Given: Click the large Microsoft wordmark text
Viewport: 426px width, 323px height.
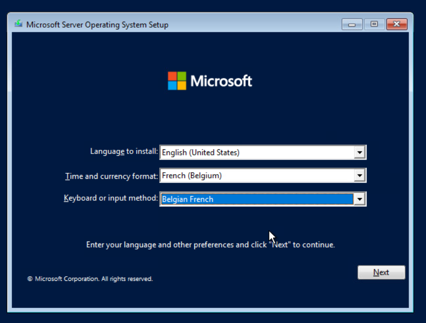Looking at the screenshot, I should coord(221,81).
